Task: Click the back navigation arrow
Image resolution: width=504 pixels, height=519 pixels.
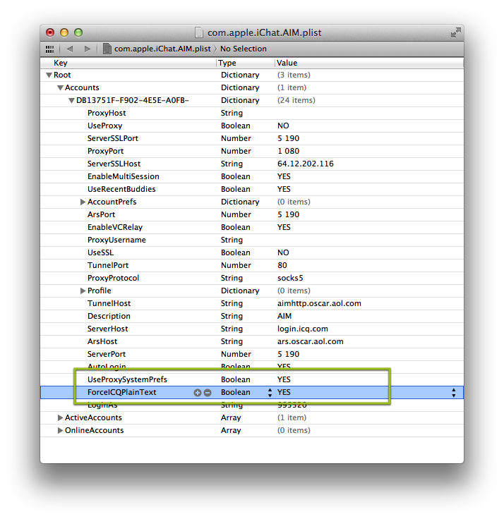Action: click(x=70, y=49)
